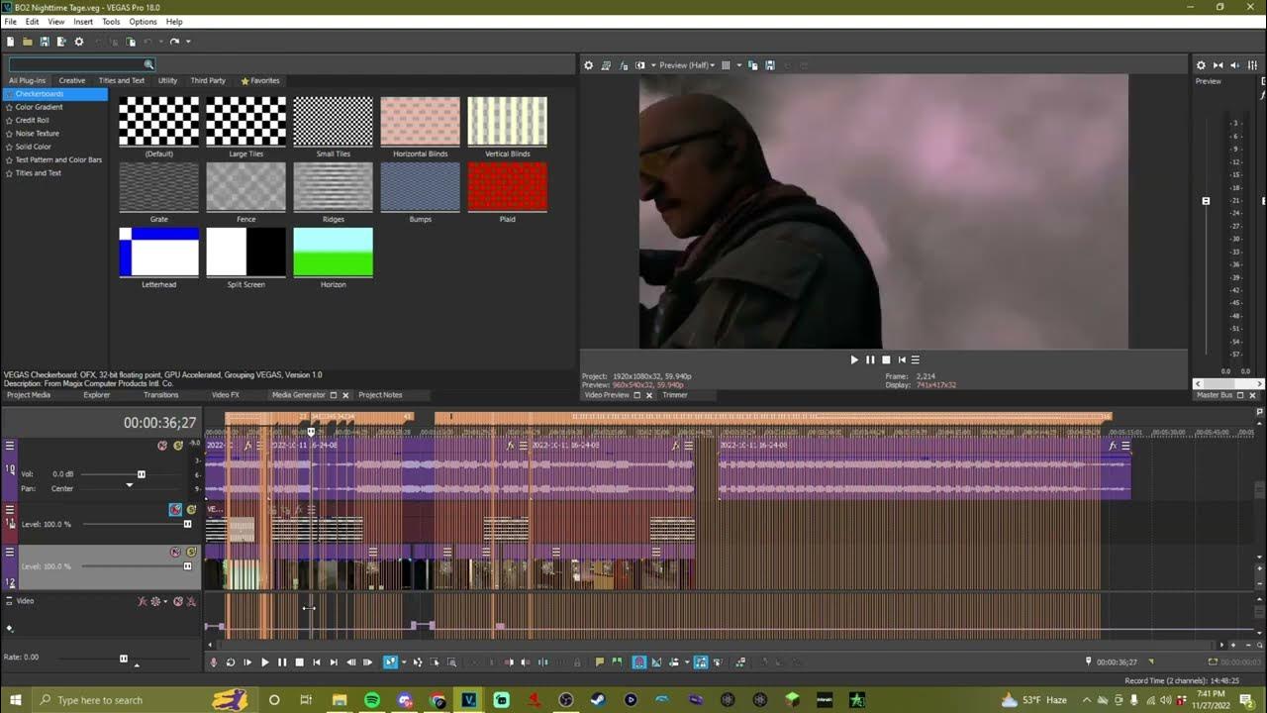Select the Normal Edit tool in timeline toolbar
This screenshot has height=713, width=1267.
pos(390,662)
